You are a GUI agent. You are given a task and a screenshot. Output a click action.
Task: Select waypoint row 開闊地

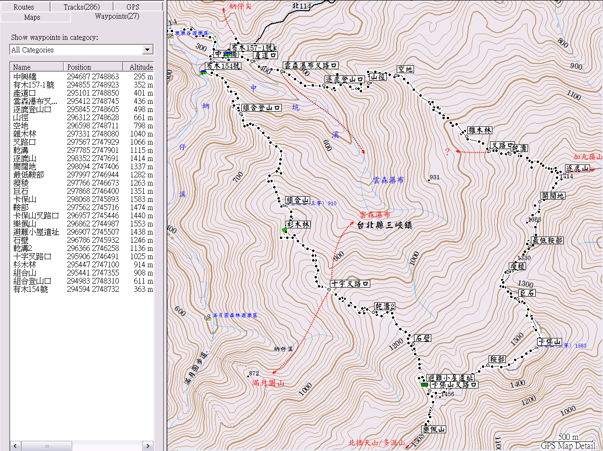[x=82, y=166]
